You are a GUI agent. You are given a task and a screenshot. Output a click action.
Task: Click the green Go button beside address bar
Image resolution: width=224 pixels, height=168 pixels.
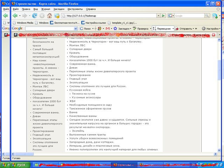[x=163, y=16]
